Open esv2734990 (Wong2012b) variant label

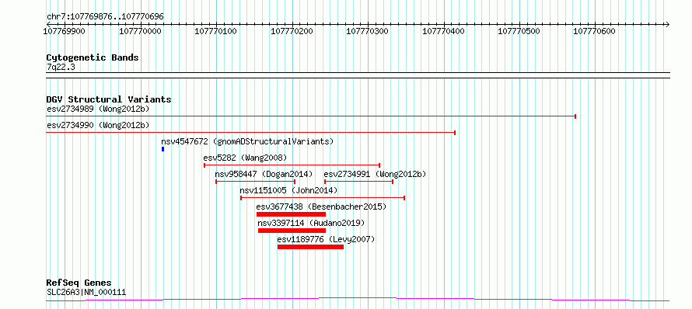point(98,125)
